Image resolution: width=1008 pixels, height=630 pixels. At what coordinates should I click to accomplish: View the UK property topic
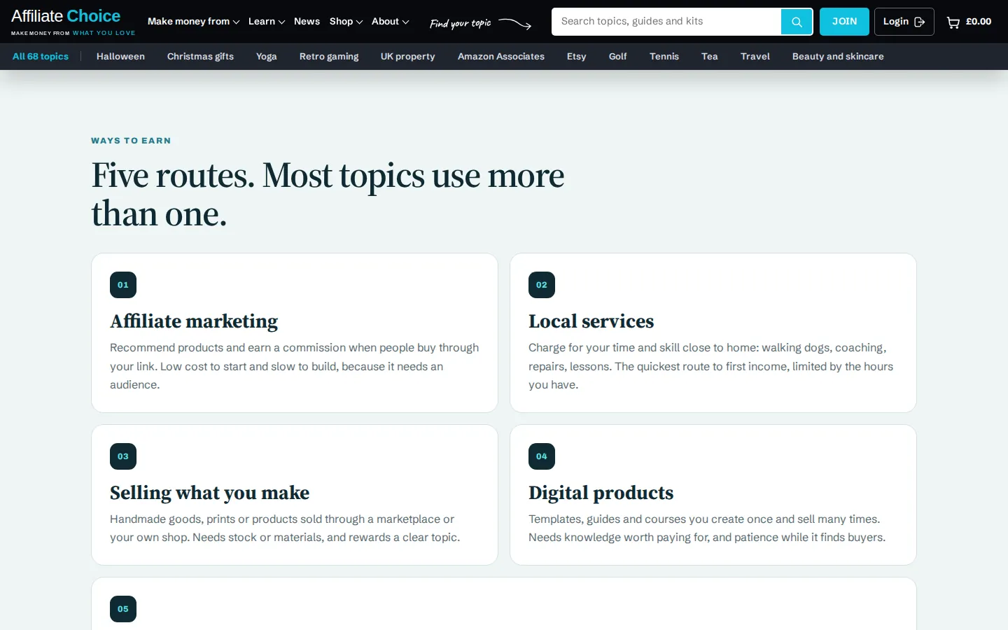point(408,57)
